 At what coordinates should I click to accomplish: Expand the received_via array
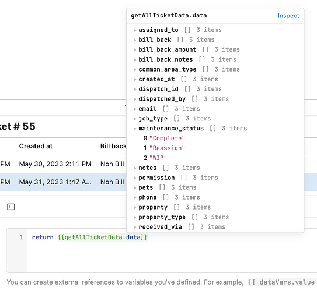coord(135,227)
